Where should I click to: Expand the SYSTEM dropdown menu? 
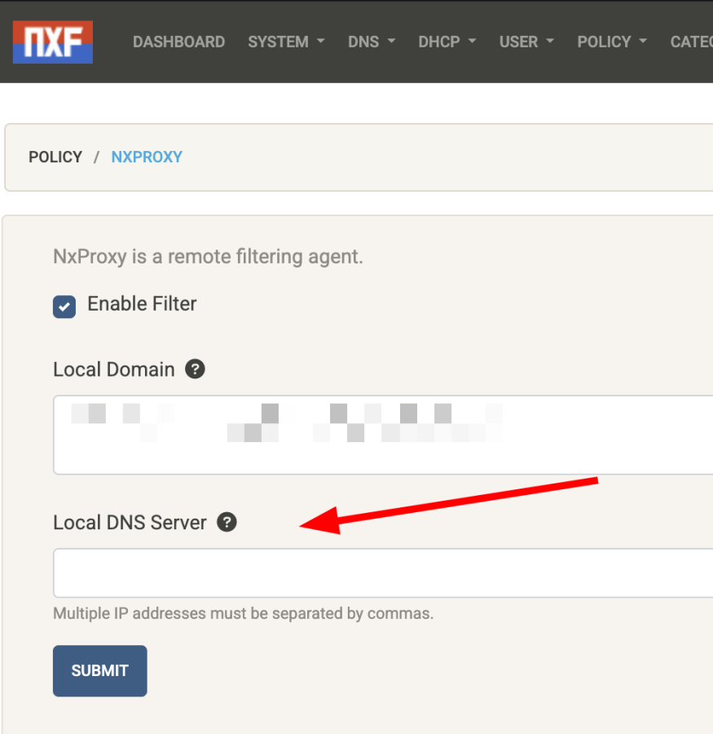tap(286, 42)
